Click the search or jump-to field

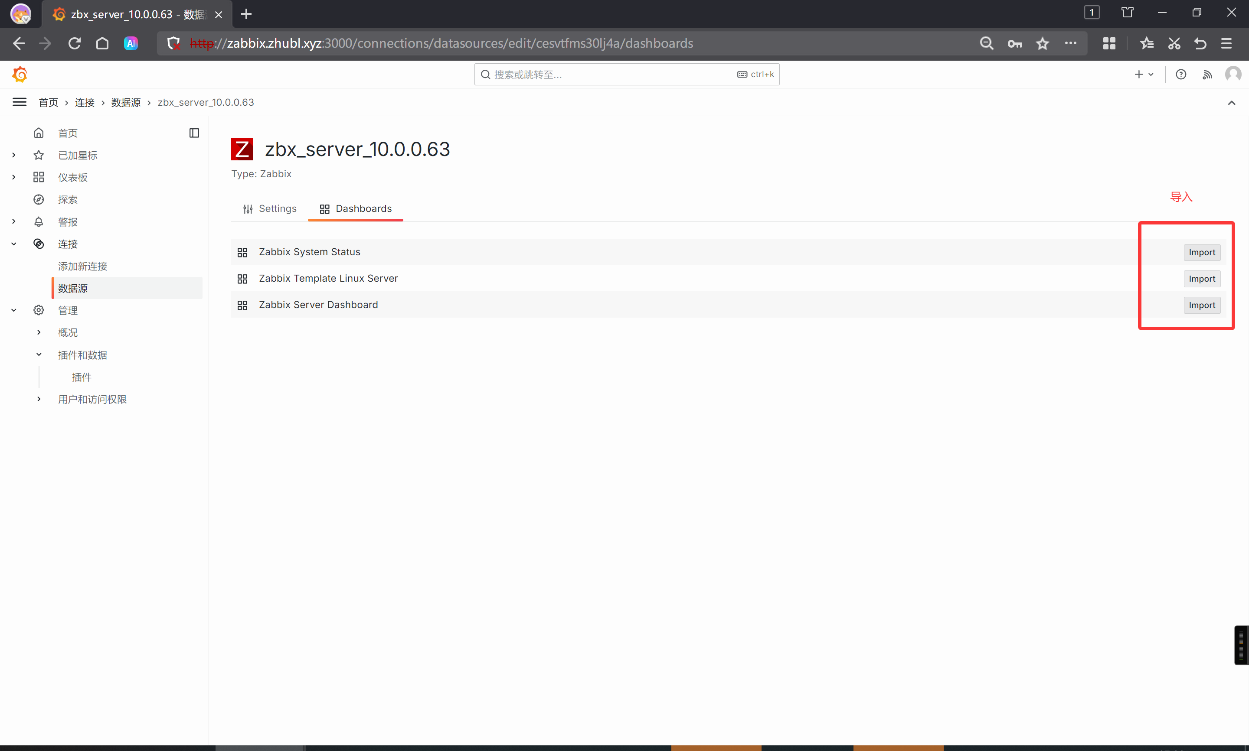[x=627, y=75]
